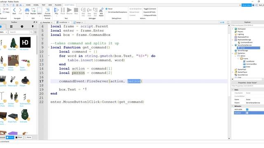Open the VIEW ribbon tab
The width and height of the screenshot is (264, 148).
point(50,5)
